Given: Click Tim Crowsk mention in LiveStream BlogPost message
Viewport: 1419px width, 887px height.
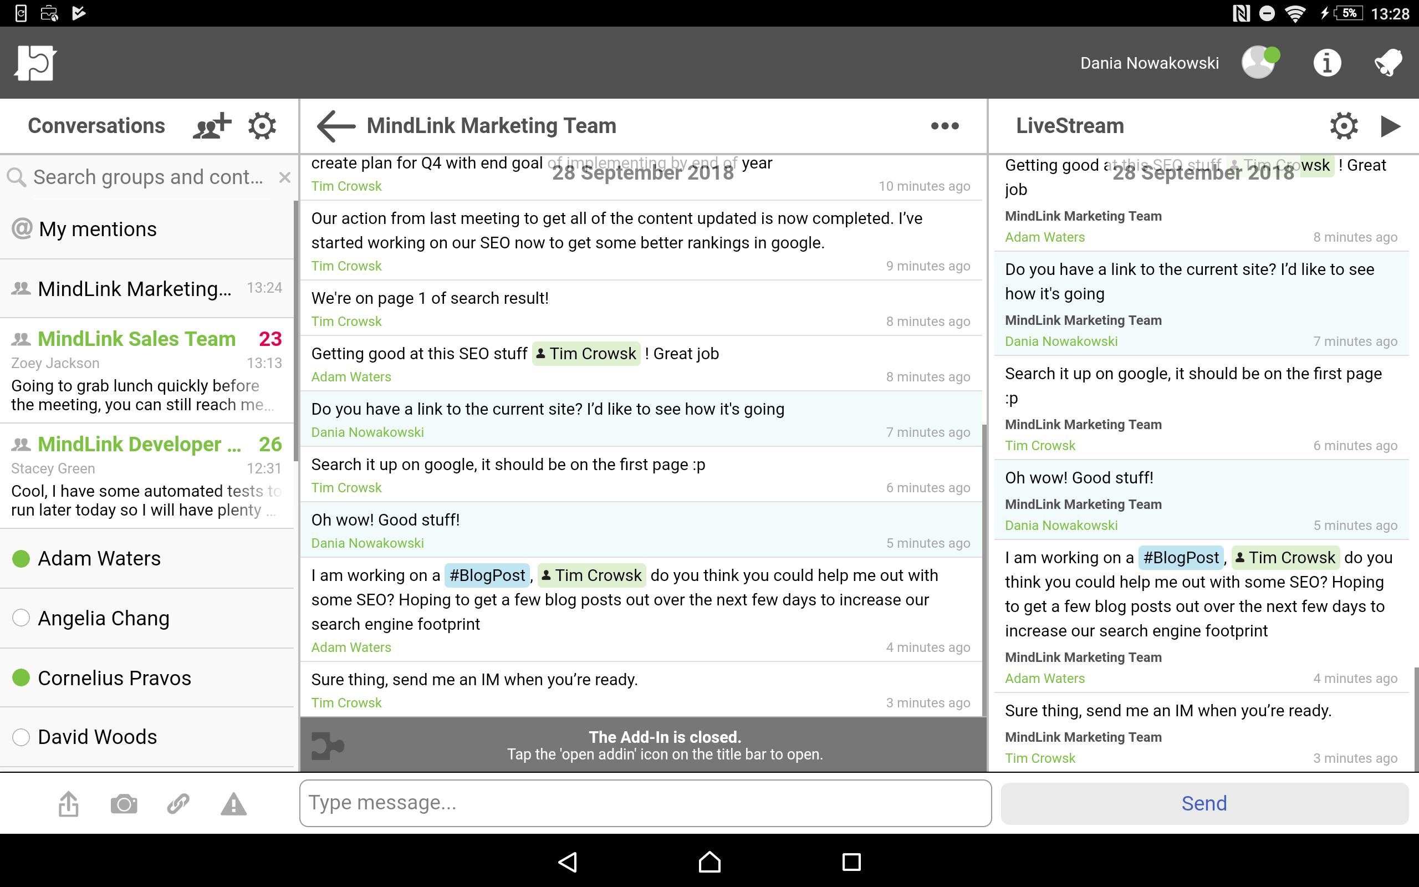Looking at the screenshot, I should (x=1285, y=558).
